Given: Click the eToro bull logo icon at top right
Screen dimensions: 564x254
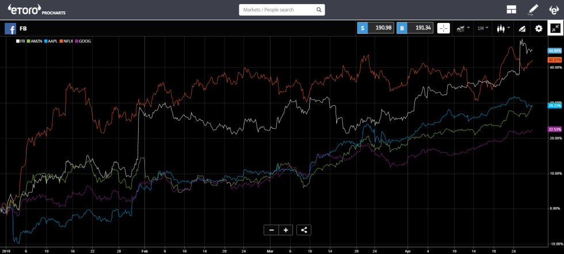Looking at the screenshot, I should [554, 10].
